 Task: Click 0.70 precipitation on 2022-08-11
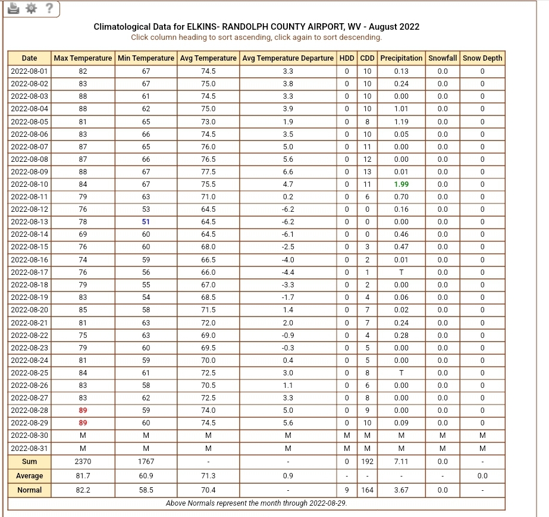click(x=401, y=197)
